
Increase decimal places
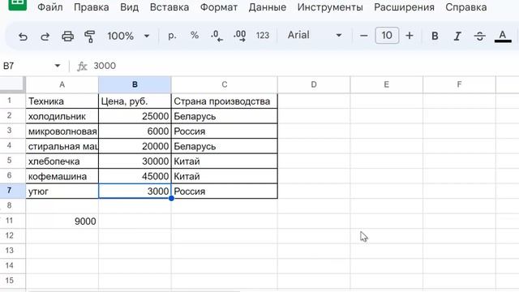tap(239, 36)
